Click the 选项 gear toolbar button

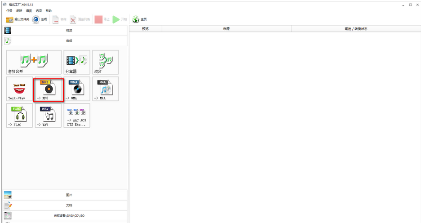(40, 19)
